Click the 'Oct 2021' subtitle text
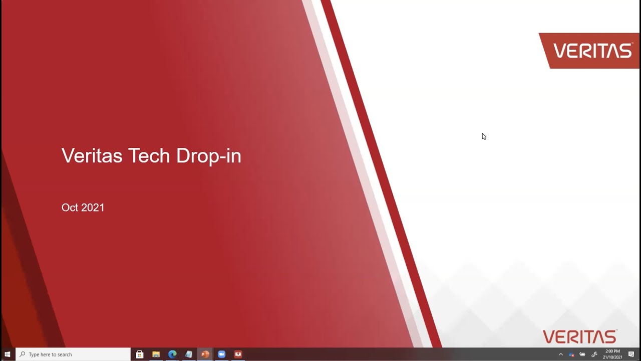641x361 pixels. tap(83, 208)
